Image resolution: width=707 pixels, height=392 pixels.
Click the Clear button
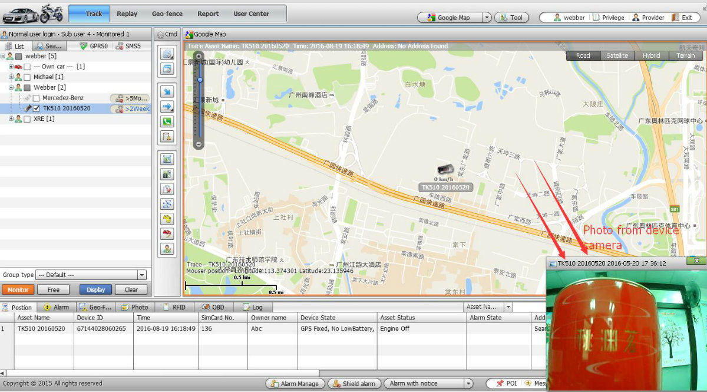131,289
